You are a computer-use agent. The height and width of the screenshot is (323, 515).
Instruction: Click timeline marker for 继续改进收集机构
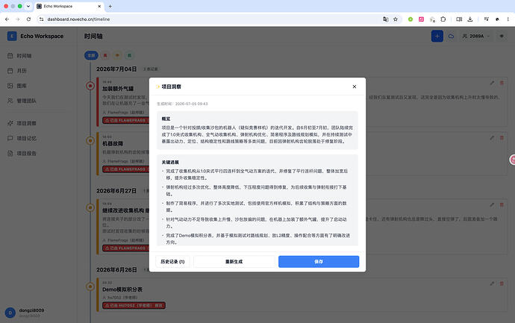pyautogui.click(x=90, y=207)
